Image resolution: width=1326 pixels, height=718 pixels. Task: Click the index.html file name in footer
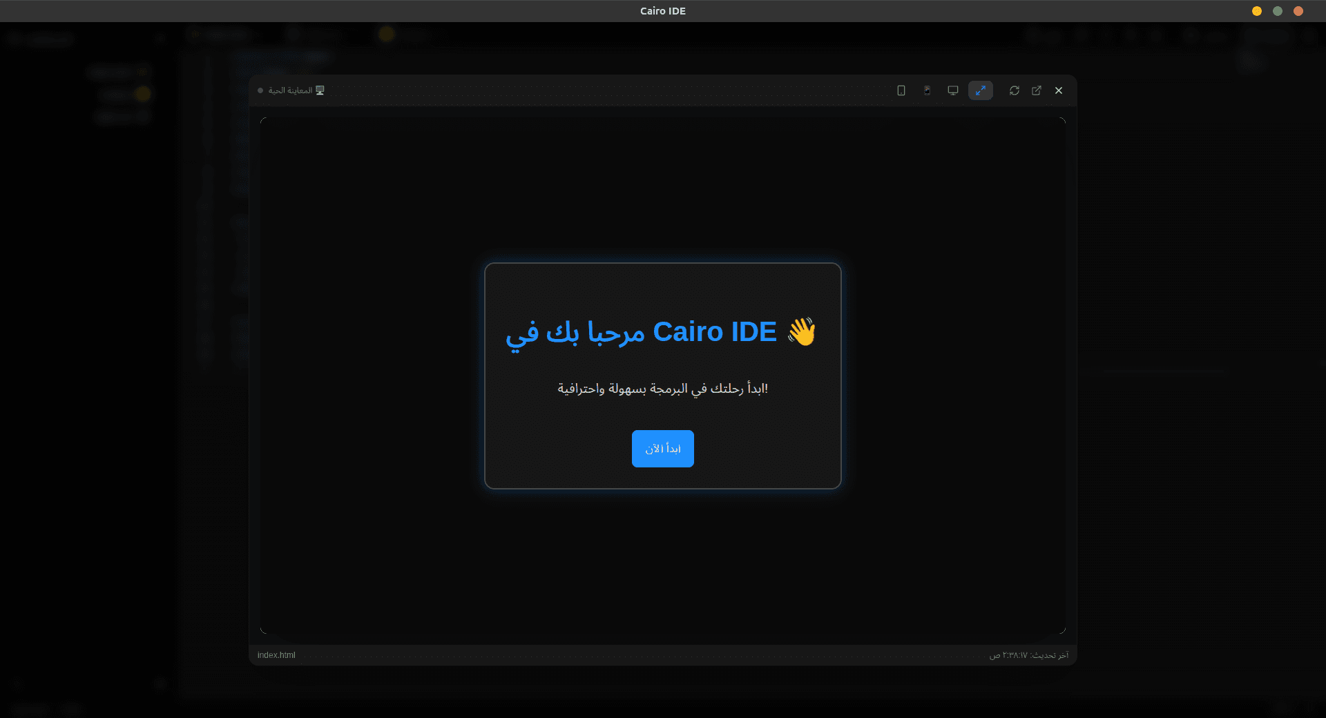click(x=276, y=655)
